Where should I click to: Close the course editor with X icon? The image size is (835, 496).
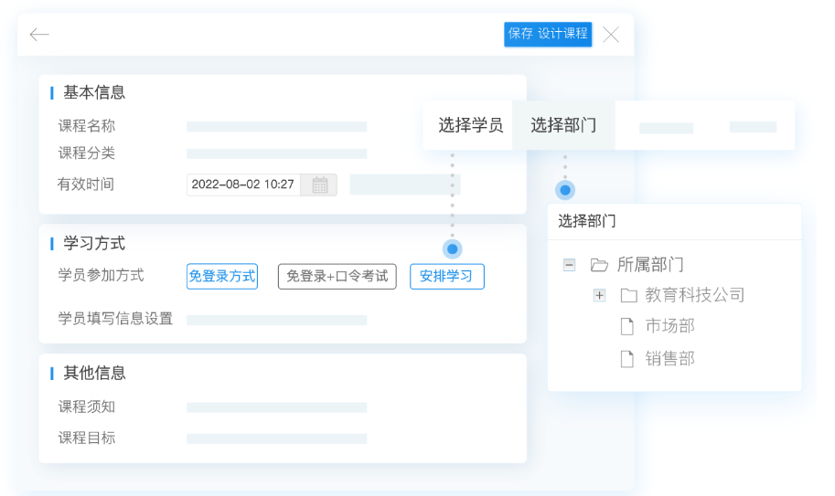[x=611, y=35]
